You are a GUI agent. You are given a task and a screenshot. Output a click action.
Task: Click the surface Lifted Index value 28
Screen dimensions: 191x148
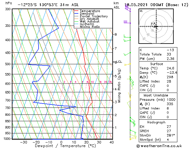click(x=169, y=81)
